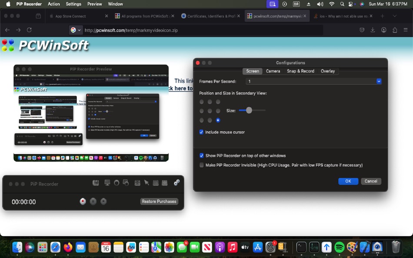Click the Siri icon in the menu bar

click(362, 4)
